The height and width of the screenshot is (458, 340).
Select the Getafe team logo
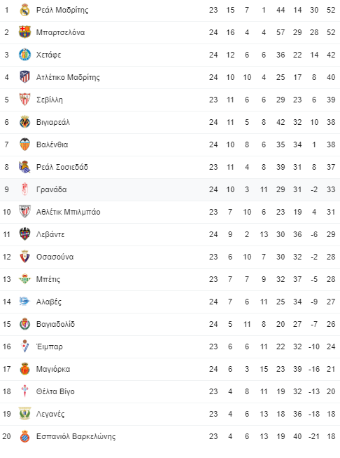(x=24, y=55)
